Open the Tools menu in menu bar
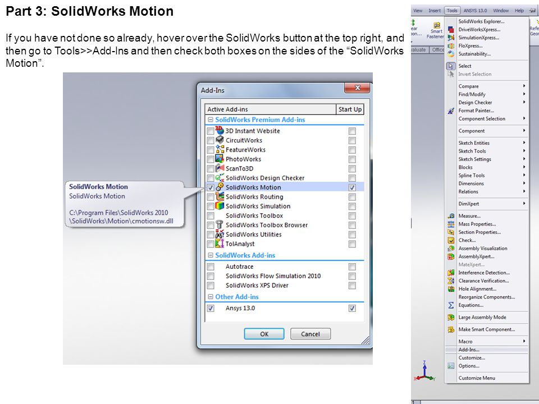The image size is (539, 404). 452,11
